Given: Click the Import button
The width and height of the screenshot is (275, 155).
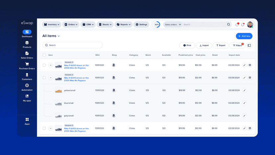Looking at the screenshot, I should [x=204, y=46].
